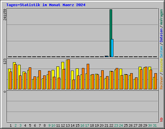
Task: Click the yellow Besuche bar for day 28
Action: 140,78
